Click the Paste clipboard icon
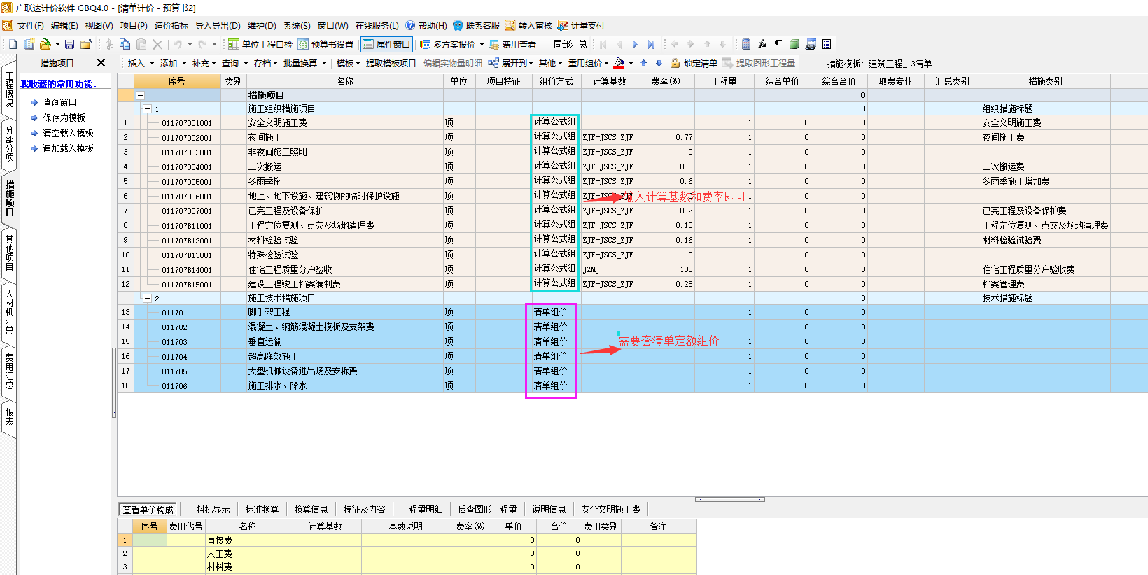 [x=141, y=44]
